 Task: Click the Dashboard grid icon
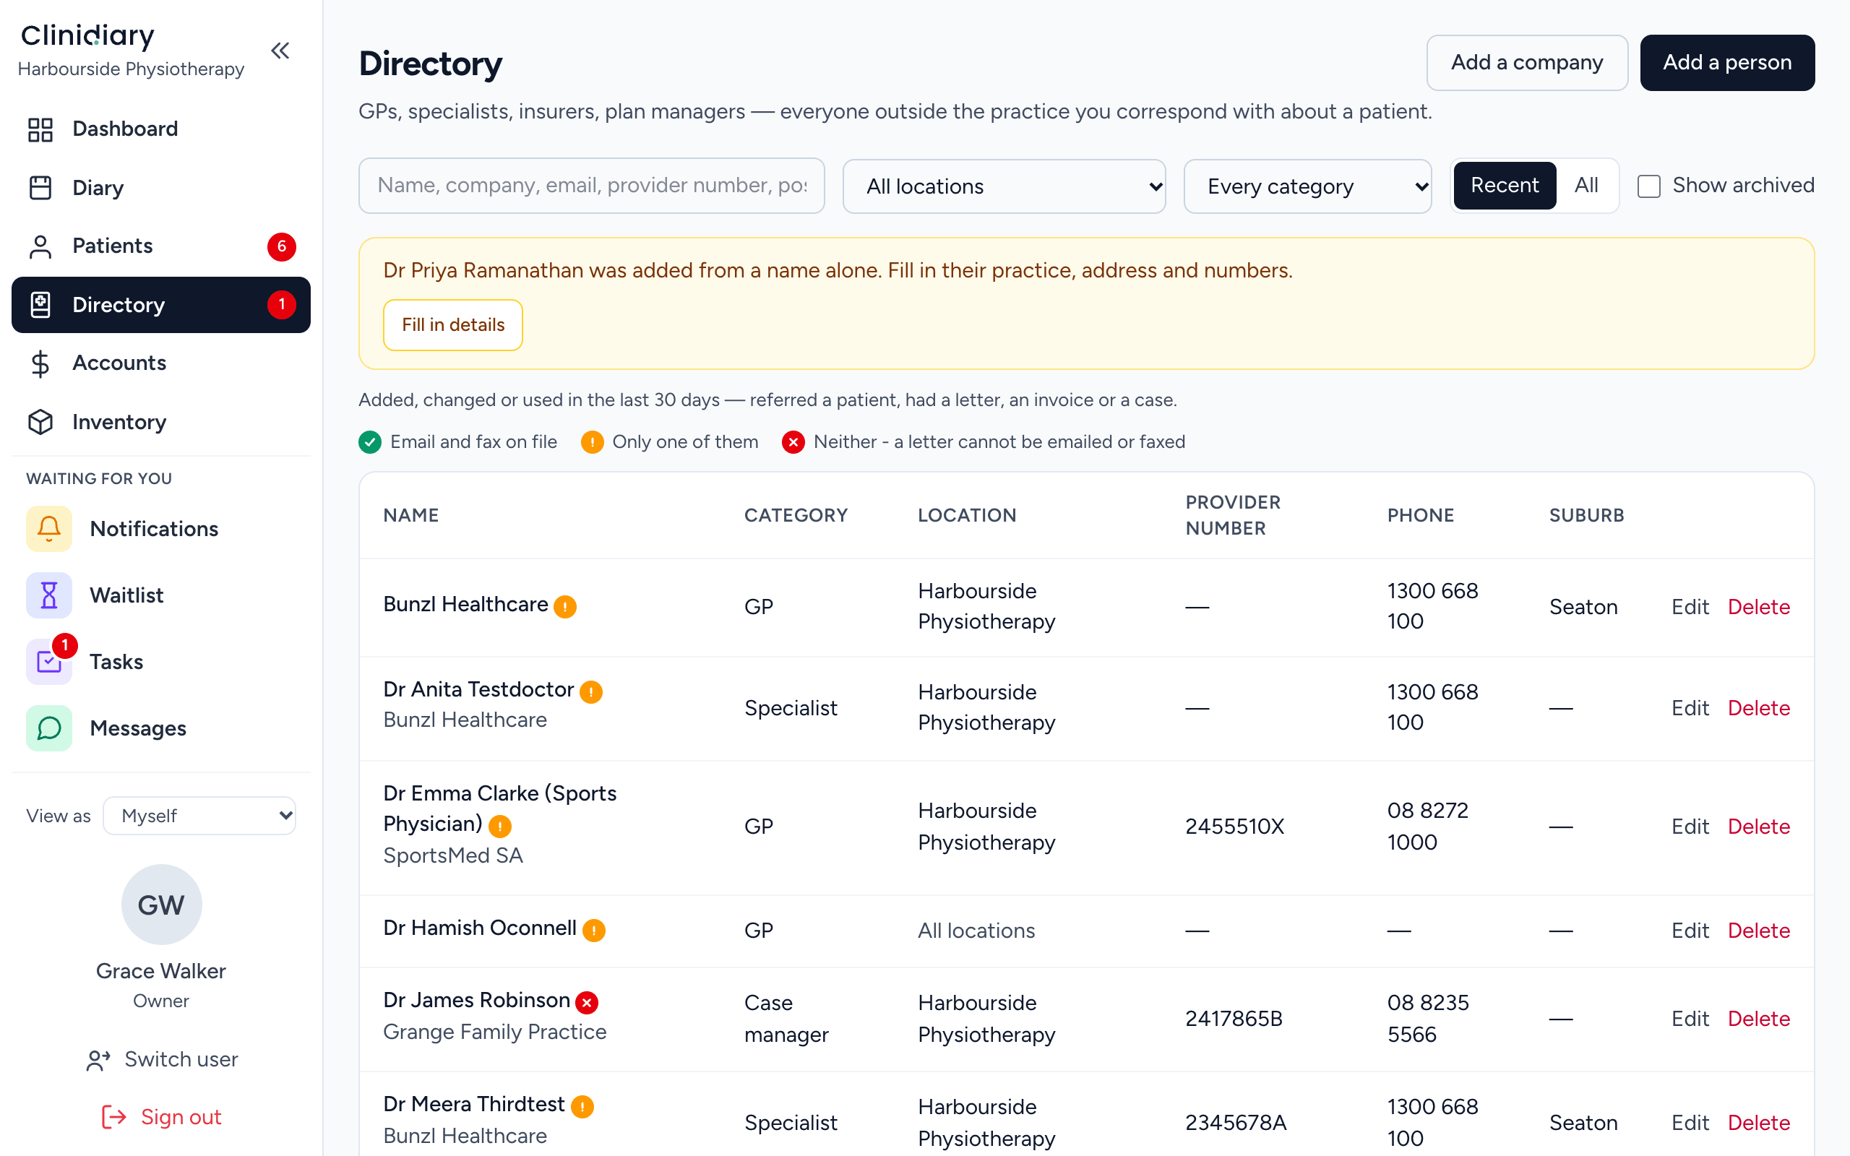[40, 129]
